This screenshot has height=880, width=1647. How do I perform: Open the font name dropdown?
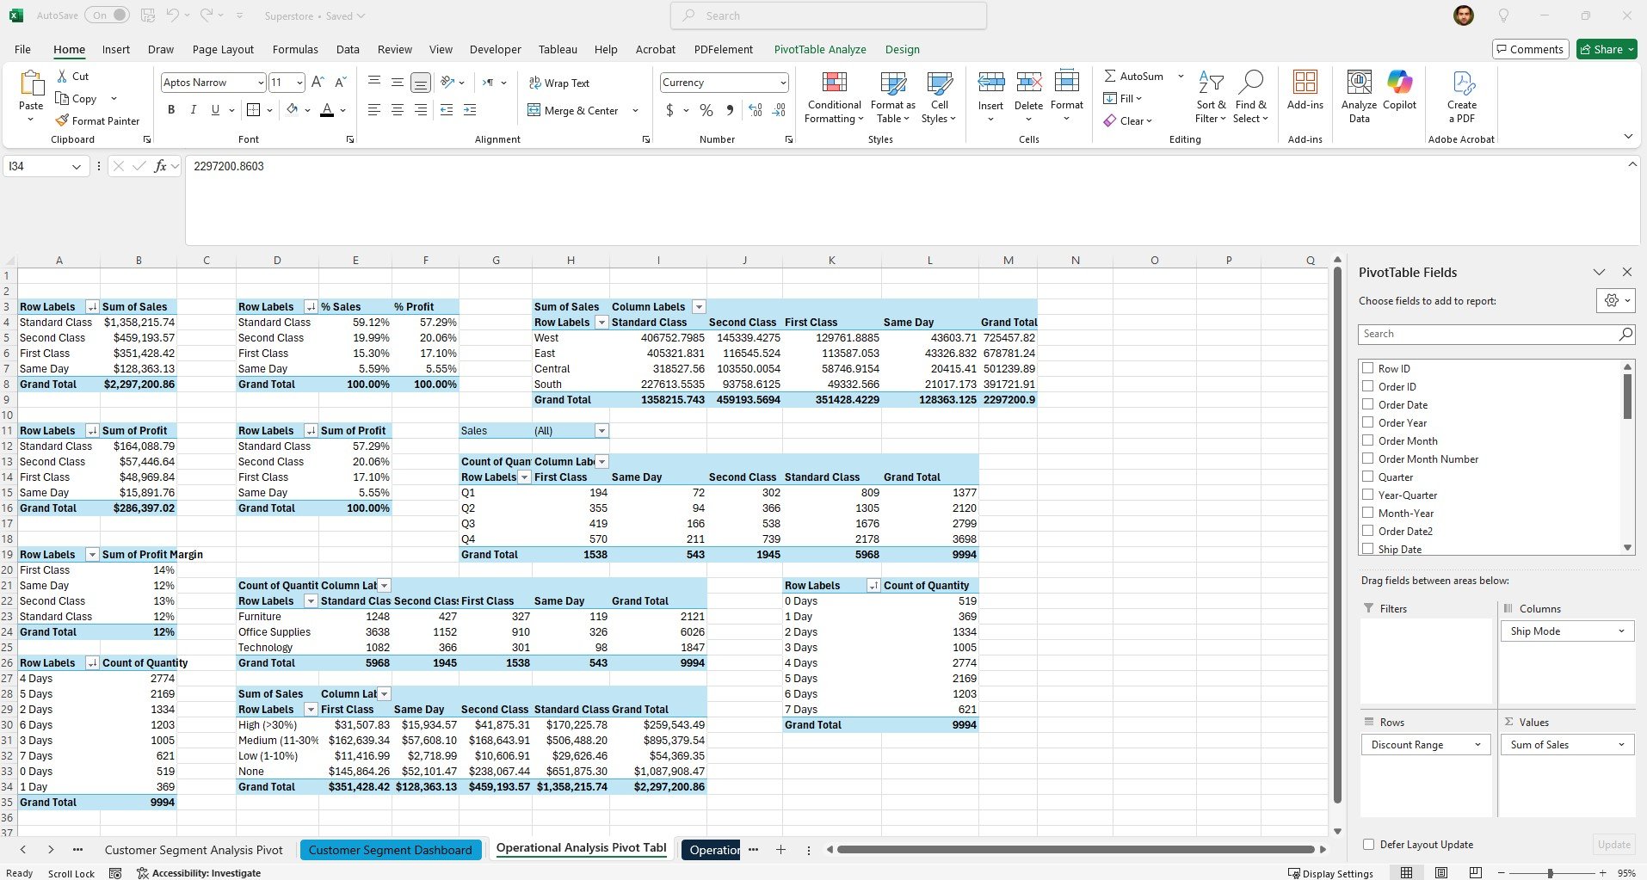(260, 83)
